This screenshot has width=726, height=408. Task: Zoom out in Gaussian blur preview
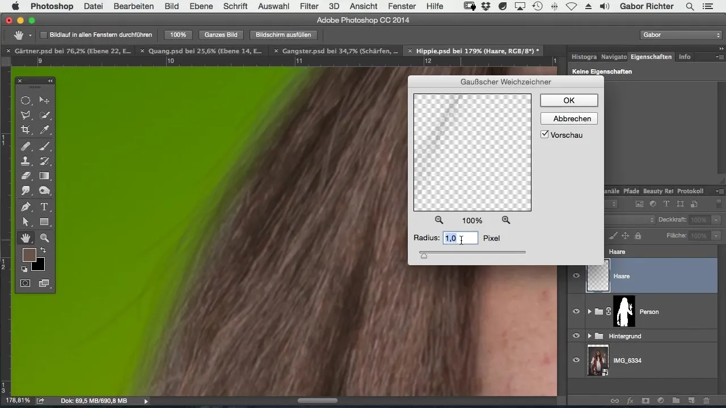pyautogui.click(x=439, y=220)
